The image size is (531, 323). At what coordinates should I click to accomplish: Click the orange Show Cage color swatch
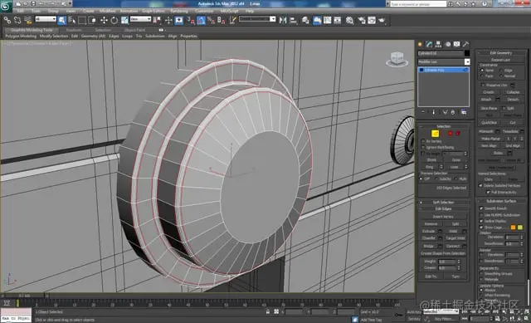tap(513, 228)
